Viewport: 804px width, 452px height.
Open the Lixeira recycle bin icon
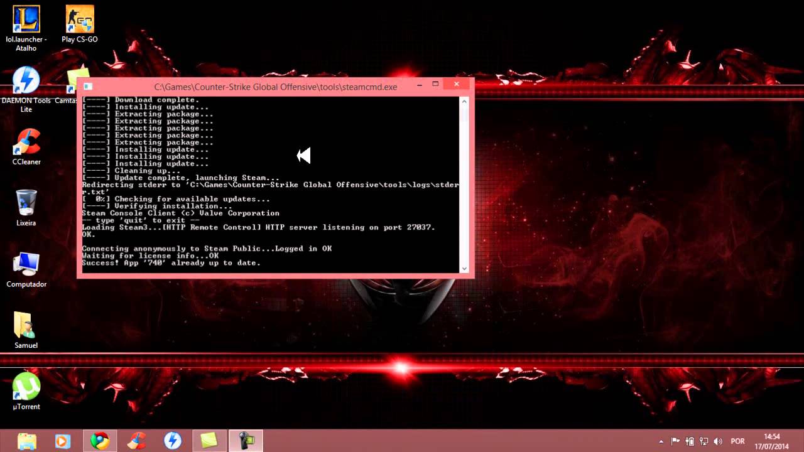tap(26, 208)
